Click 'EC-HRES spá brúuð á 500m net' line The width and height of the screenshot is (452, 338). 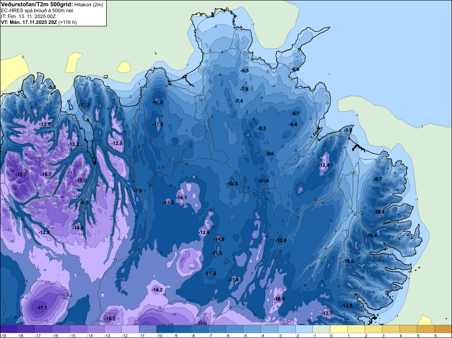[37, 10]
